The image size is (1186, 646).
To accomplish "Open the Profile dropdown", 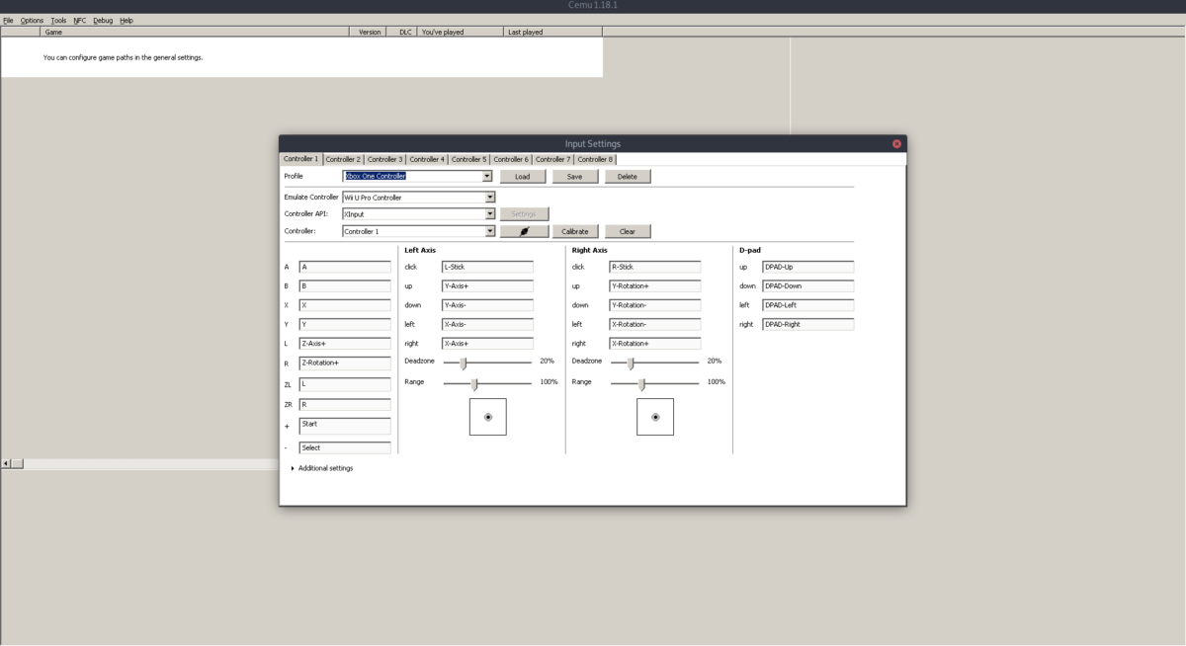I will (487, 177).
